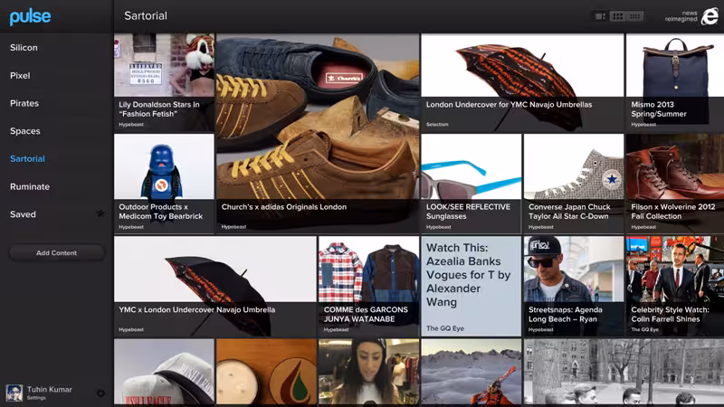Open Church's x adidas Originals London story
Screen dimensions: 724x407
(x=319, y=133)
